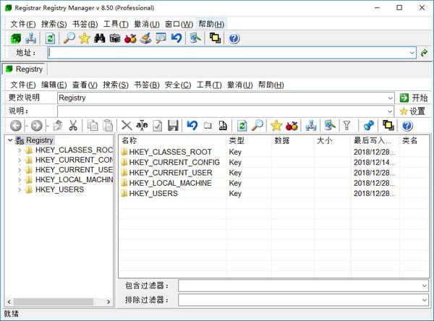The image size is (434, 321).
Task: Sort by the 大小 column header
Action: point(332,140)
